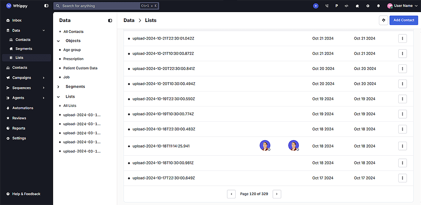Open options for upload-2024-10-21T10:30:00.872Z

[x=402, y=54]
